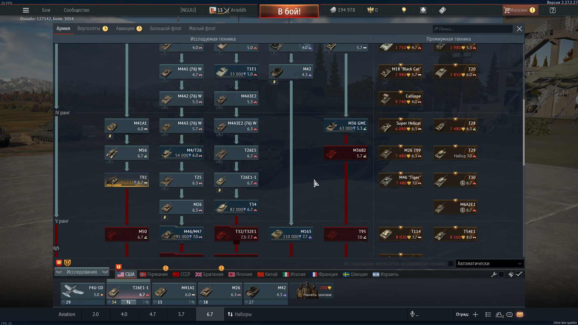
Task: Open the Battle Pass BP icon
Action: [442, 10]
